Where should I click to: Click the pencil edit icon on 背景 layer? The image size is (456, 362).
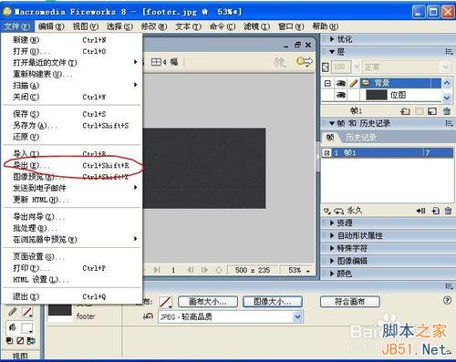coord(353,83)
